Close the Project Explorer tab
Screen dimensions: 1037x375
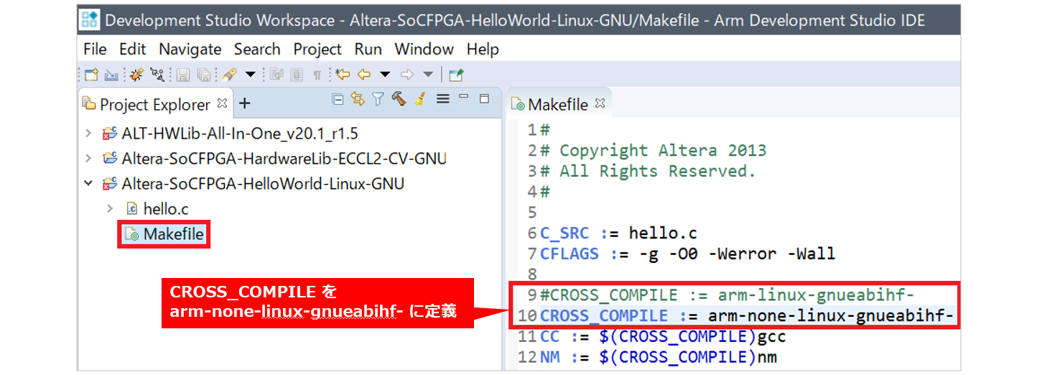coord(222,103)
